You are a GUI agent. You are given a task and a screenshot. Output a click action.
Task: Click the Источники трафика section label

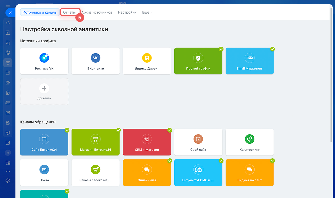point(38,41)
